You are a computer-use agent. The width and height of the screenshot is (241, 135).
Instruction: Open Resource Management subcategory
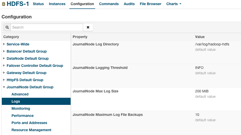[x=31, y=130]
